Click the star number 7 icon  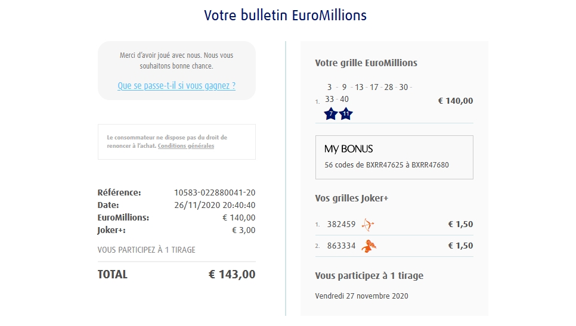pos(331,113)
